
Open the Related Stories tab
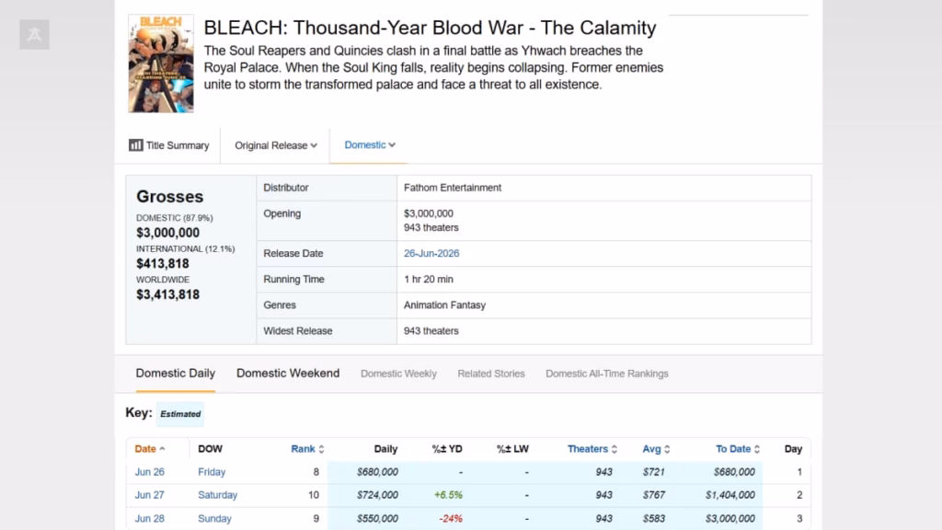pos(491,374)
